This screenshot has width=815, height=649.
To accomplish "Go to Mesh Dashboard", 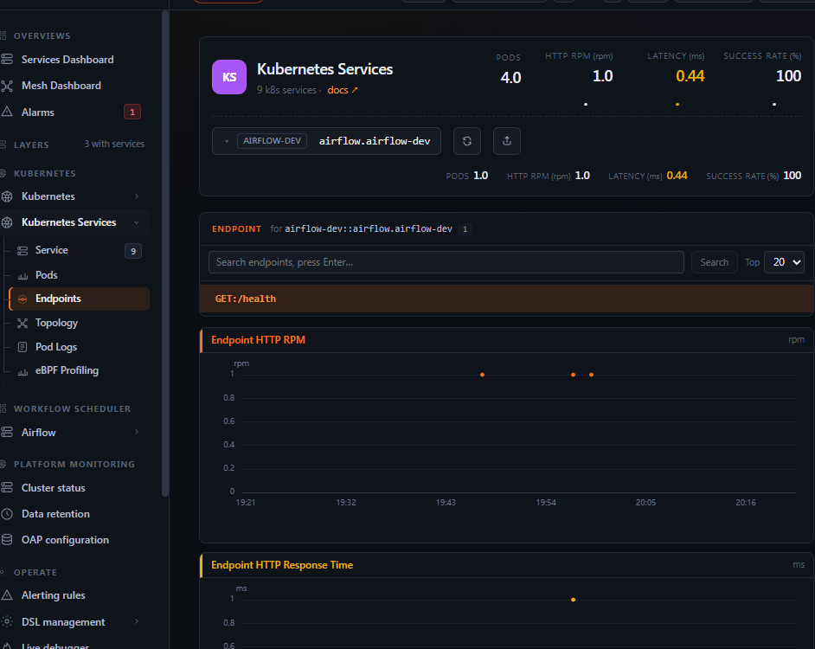I will click(61, 86).
